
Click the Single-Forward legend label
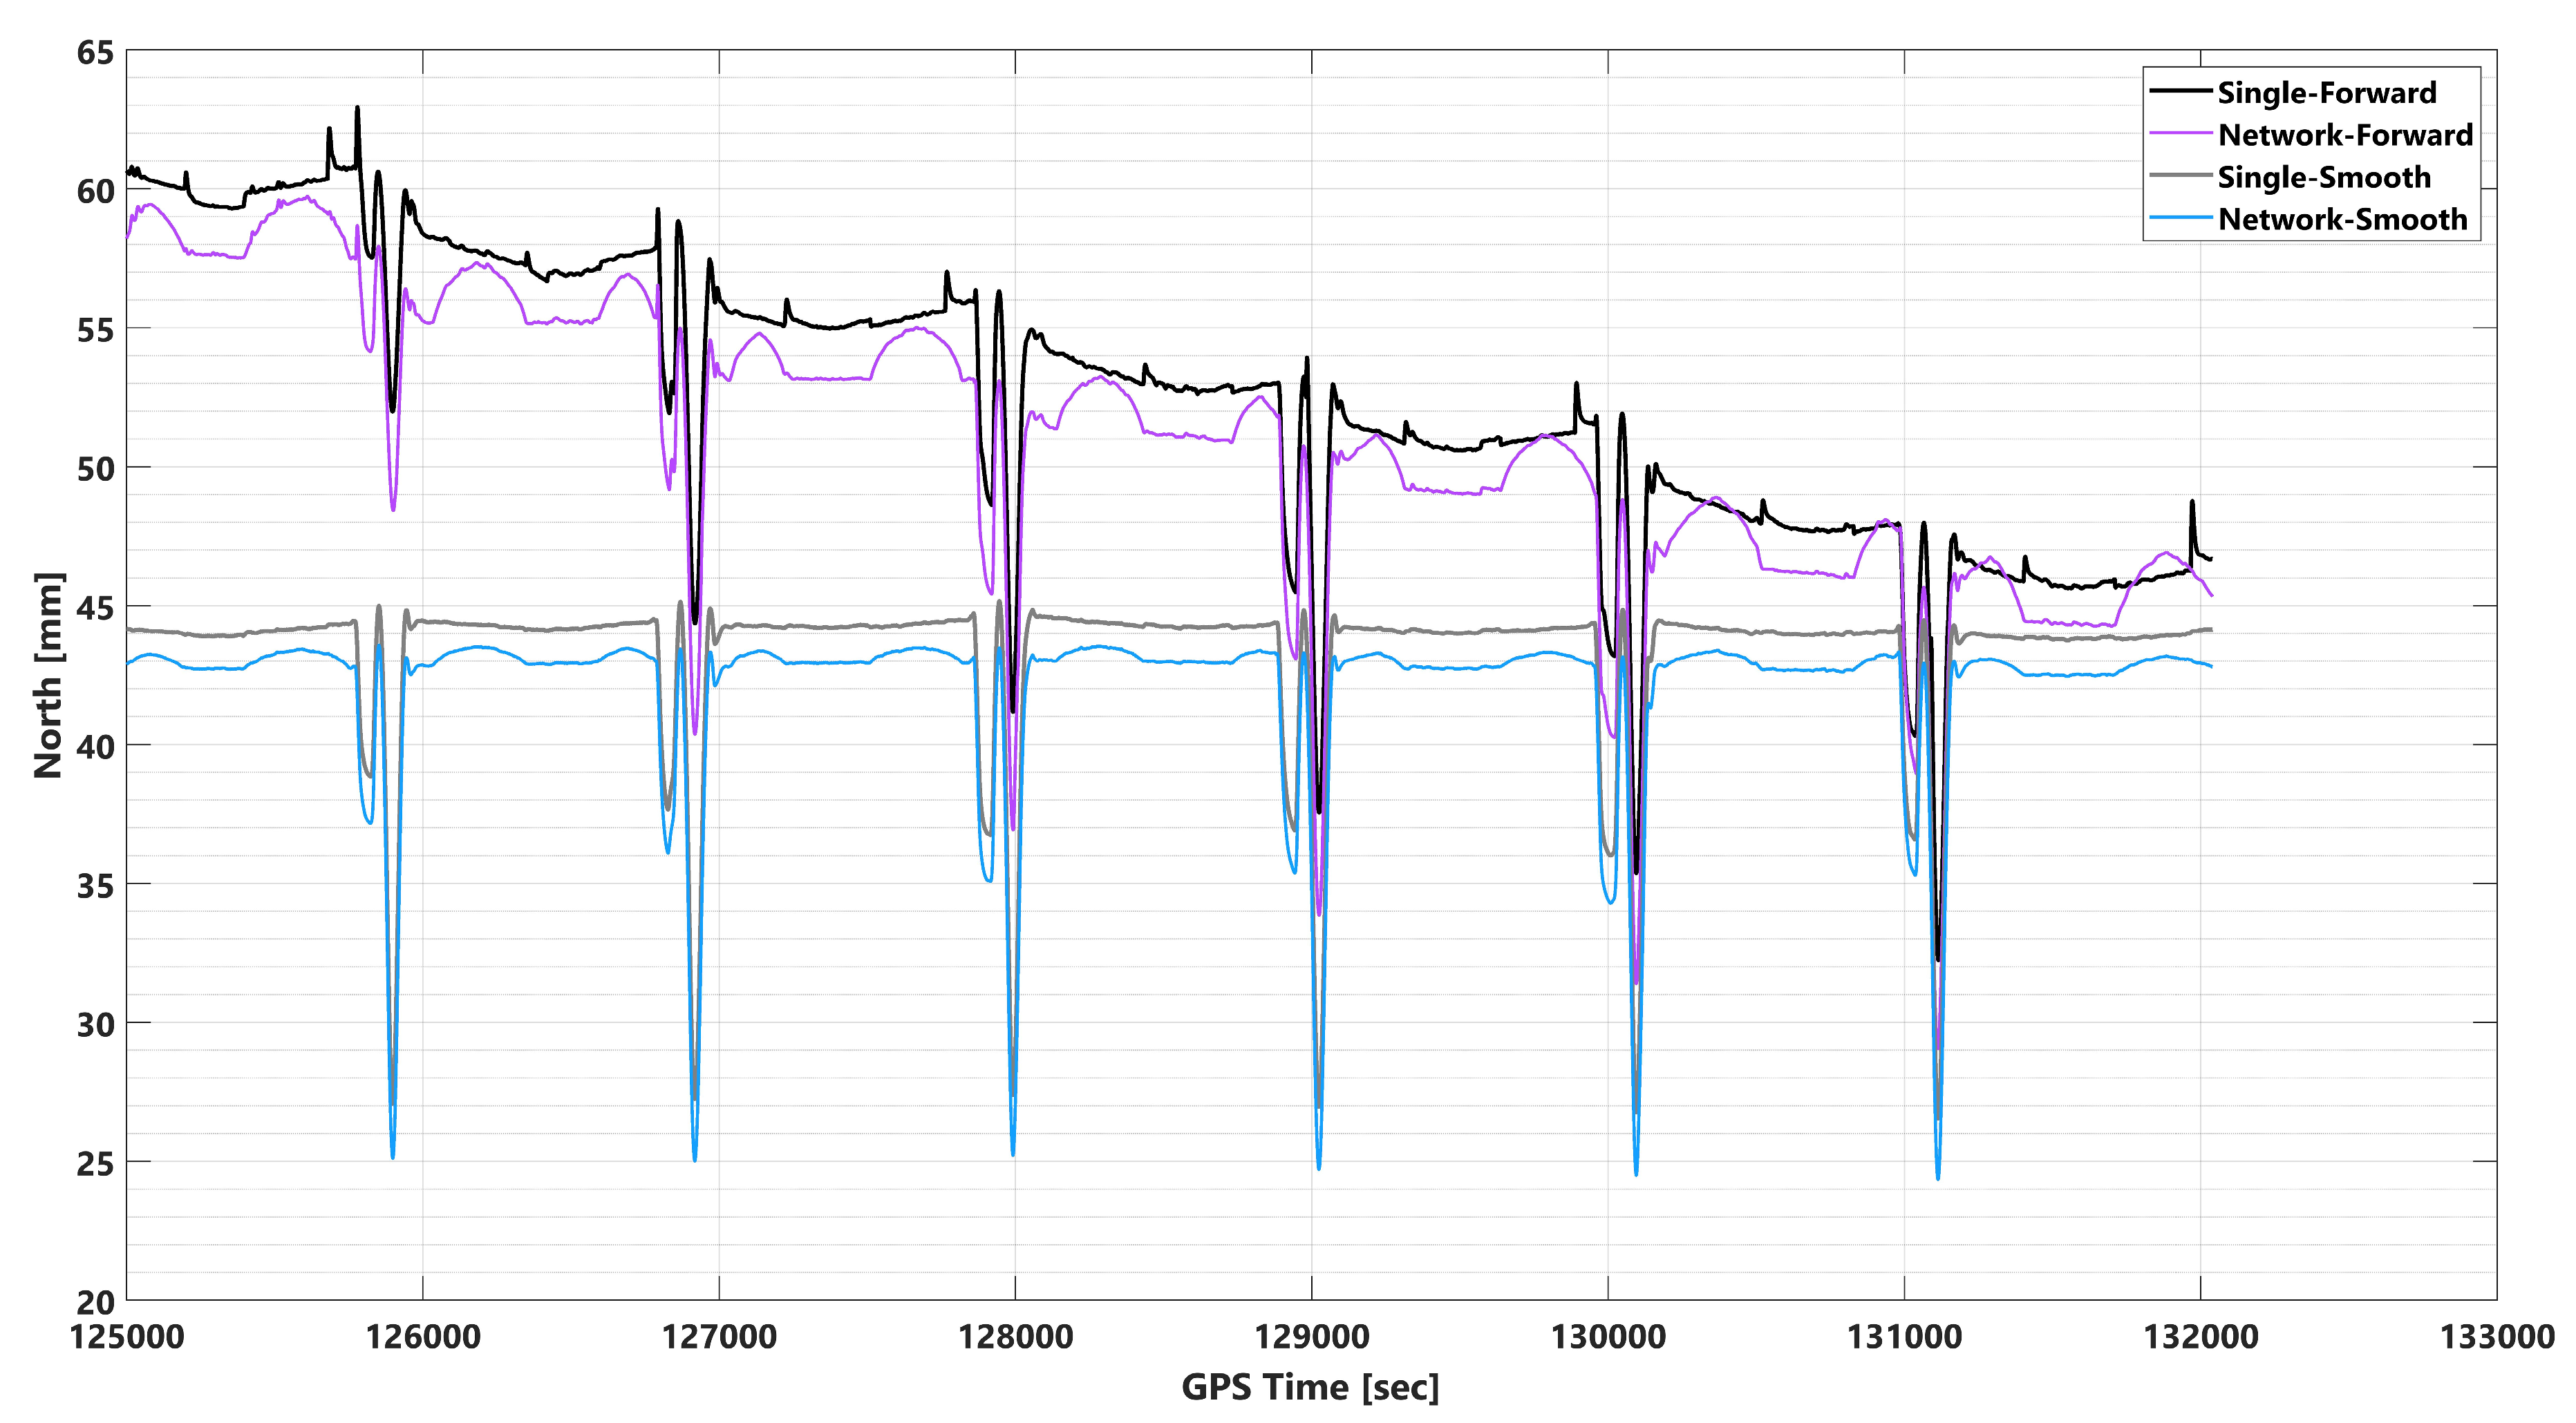click(x=2327, y=93)
